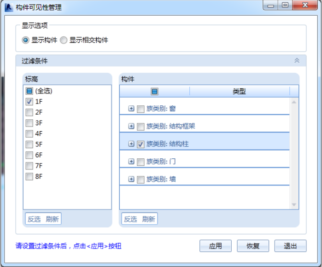
Task: Select the 族类别: 结构框架 row text
Action: coord(170,126)
